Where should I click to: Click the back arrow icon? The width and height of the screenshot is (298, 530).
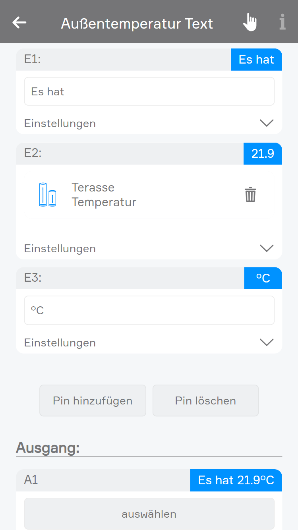tap(19, 23)
